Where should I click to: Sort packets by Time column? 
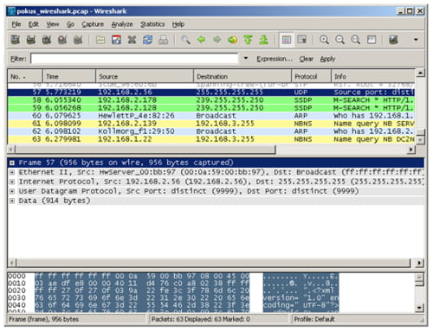click(x=69, y=76)
